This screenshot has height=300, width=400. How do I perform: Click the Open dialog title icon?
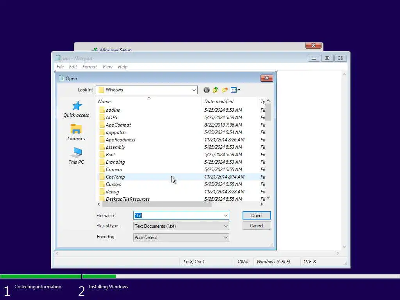click(x=61, y=78)
